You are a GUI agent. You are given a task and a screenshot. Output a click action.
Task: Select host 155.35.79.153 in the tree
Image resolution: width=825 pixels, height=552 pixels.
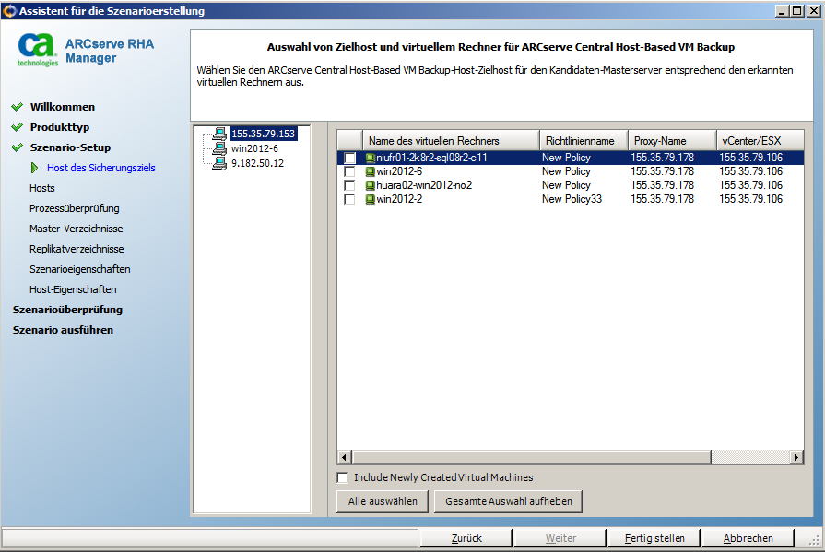[264, 134]
